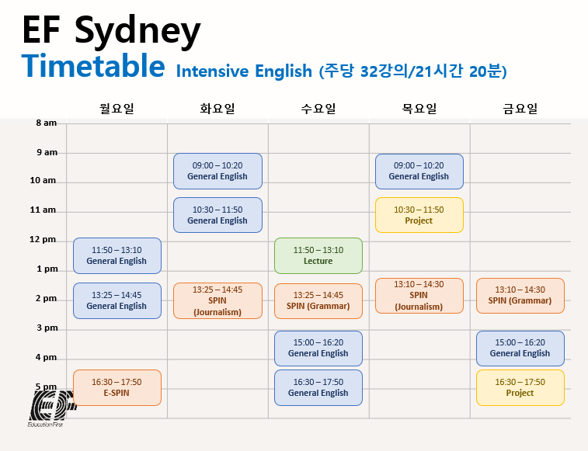
Task: Click the 금요일 column header
Action: point(520,109)
